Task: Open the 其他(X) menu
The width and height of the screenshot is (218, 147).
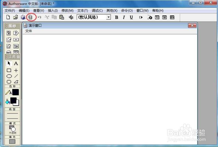Action: tap(112, 11)
